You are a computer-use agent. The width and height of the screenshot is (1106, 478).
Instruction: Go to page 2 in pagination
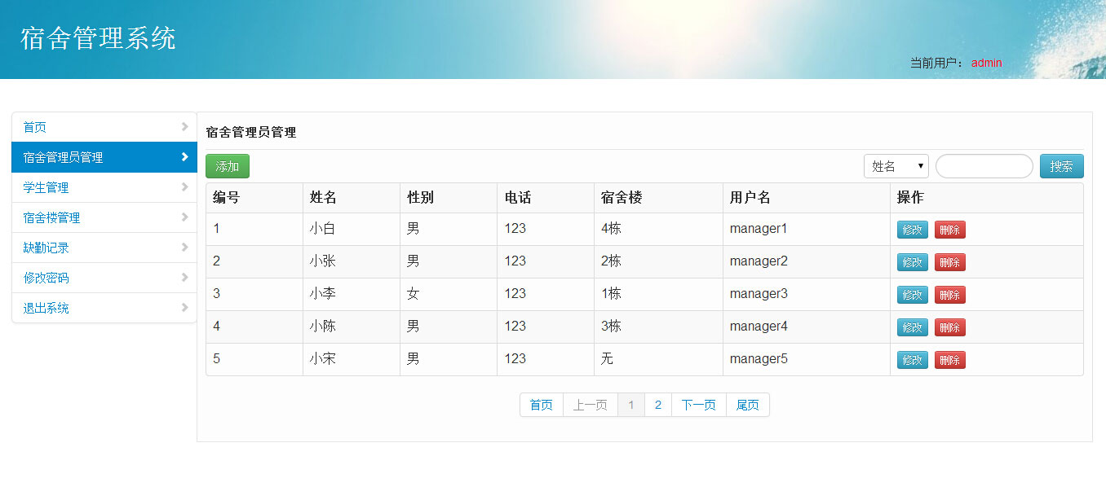coord(657,404)
